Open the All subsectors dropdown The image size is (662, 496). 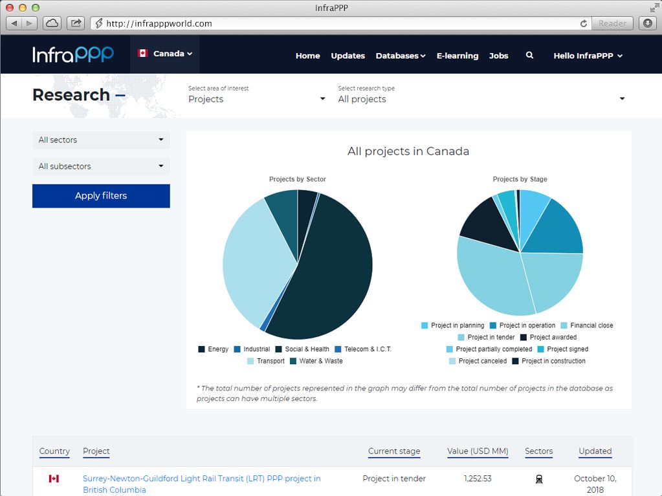coord(101,166)
